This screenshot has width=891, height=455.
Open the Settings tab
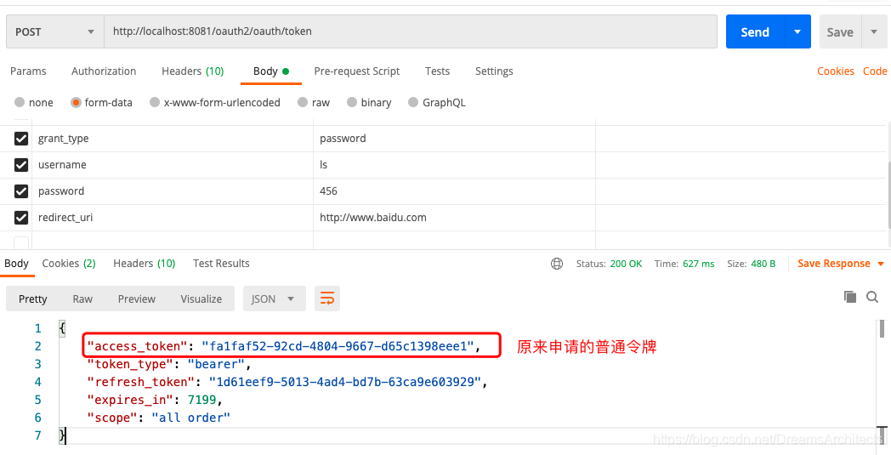point(494,71)
